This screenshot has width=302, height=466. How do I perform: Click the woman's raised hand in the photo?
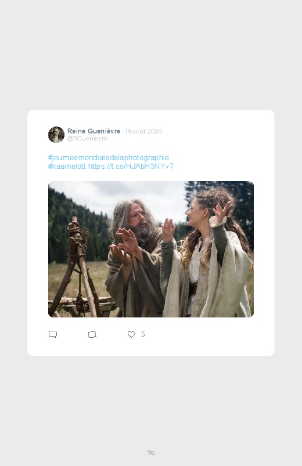pyautogui.click(x=221, y=211)
